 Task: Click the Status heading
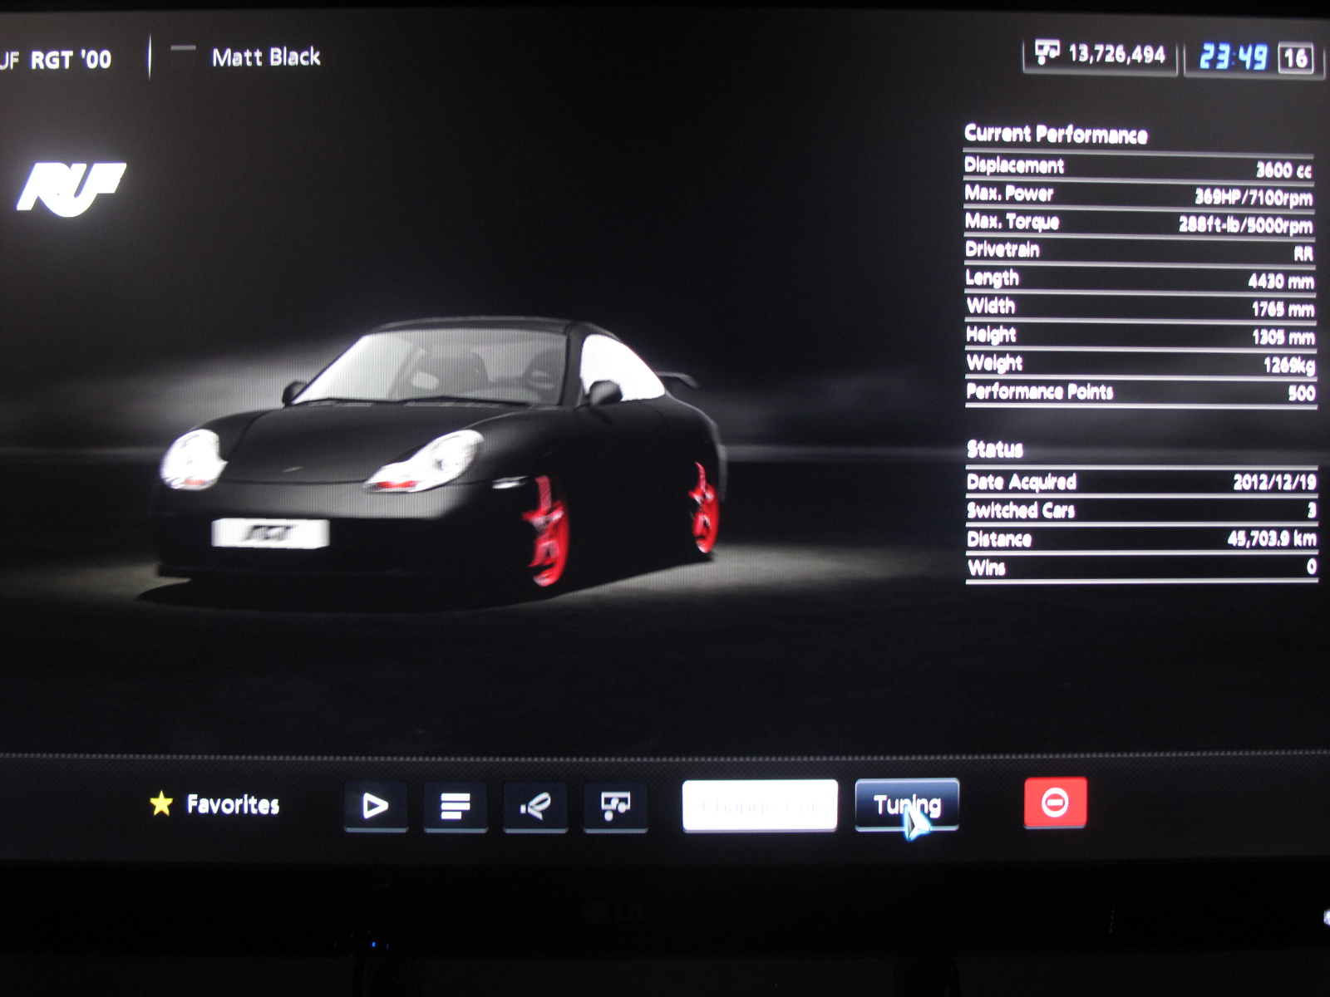click(995, 449)
